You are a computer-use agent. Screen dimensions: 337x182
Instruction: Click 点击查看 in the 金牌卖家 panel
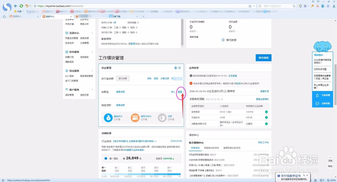pyautogui.click(x=233, y=76)
